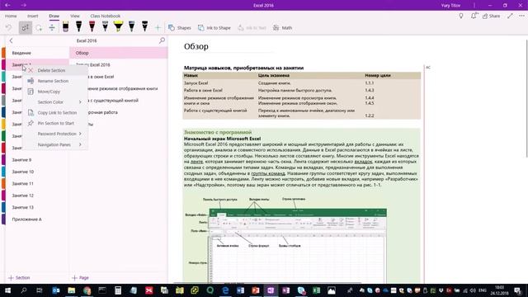Open the Insert tab

tap(33, 16)
